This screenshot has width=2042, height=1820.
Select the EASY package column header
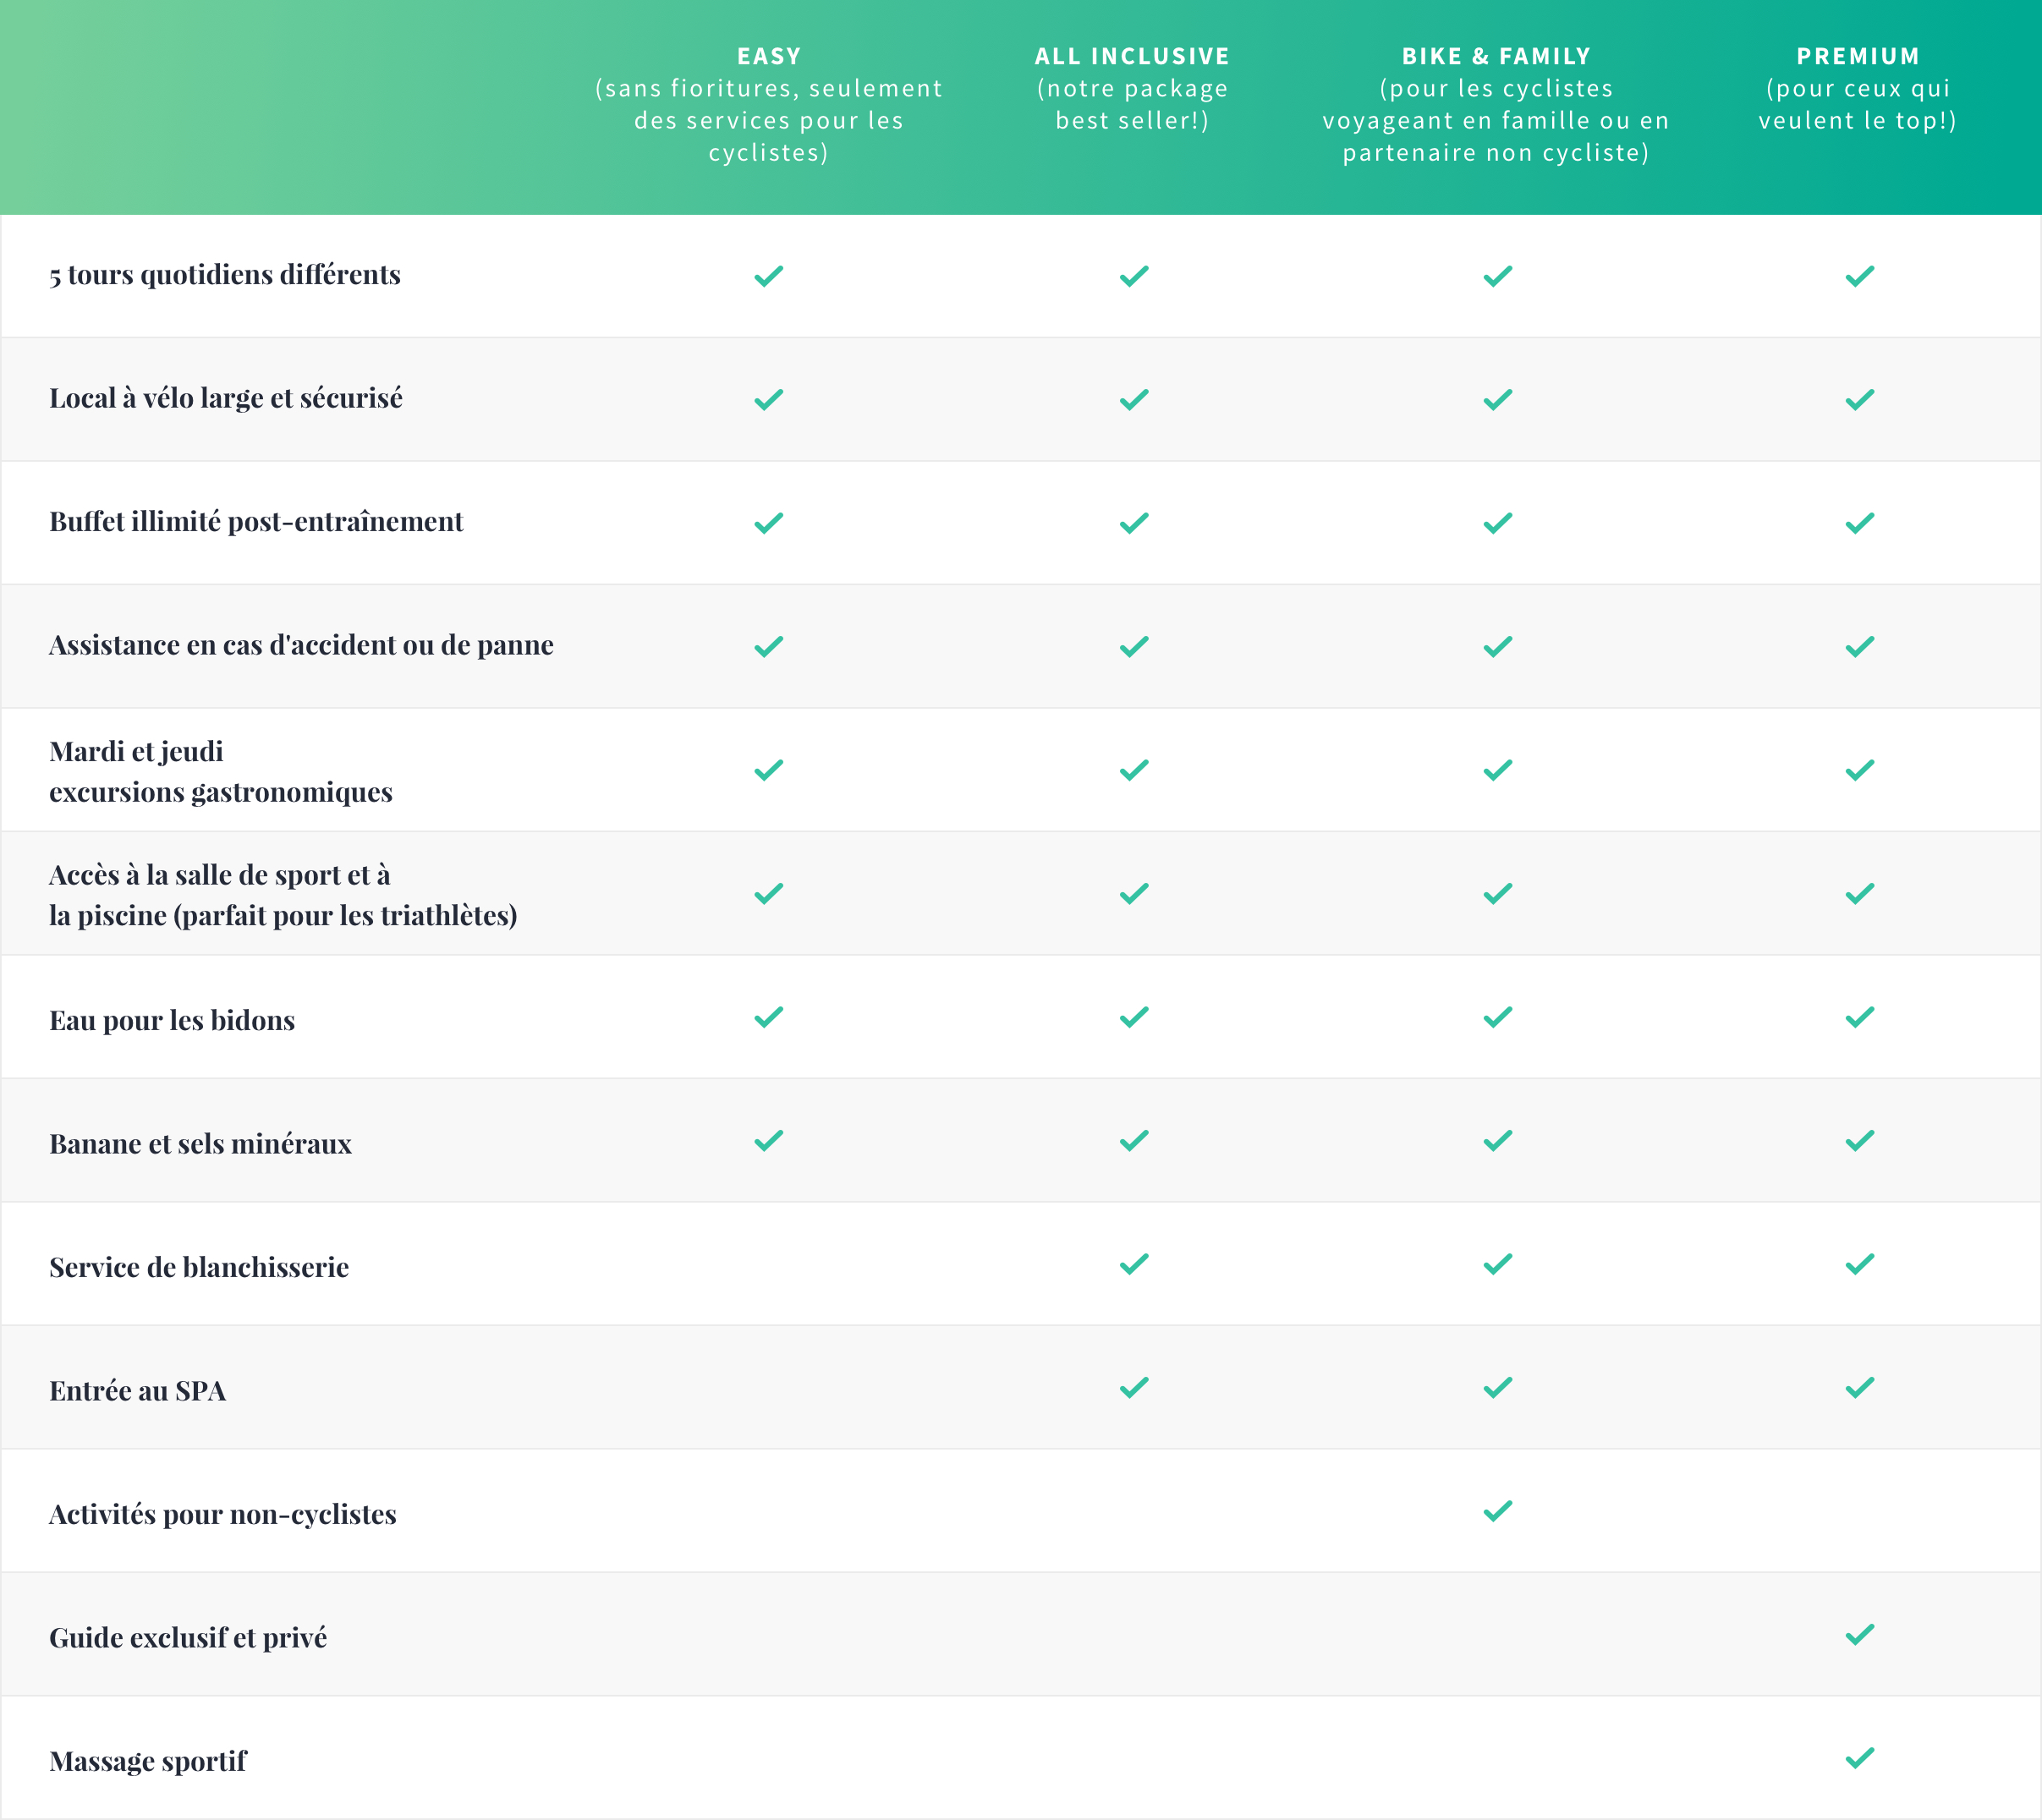768,104
